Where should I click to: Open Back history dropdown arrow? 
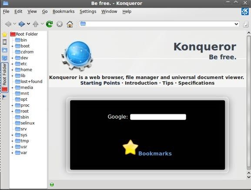coord(14,24)
